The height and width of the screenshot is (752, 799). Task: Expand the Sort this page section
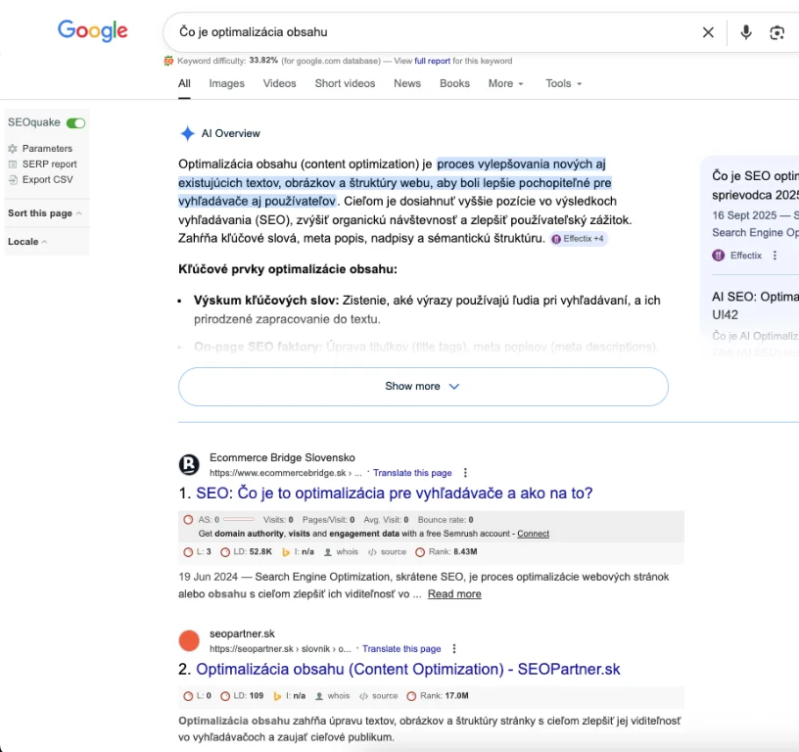coord(45,213)
